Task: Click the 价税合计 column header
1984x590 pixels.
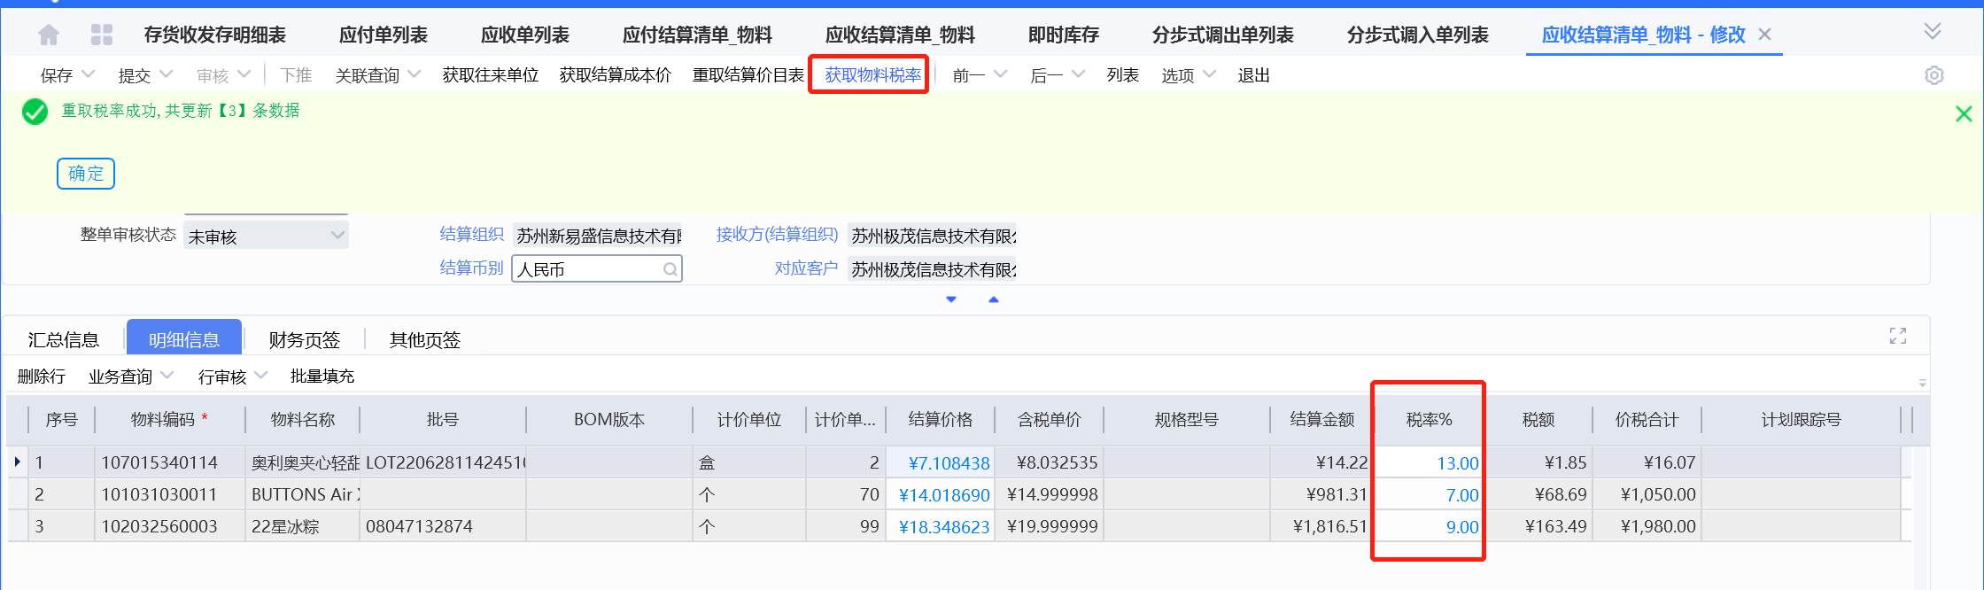Action: coord(1647,419)
